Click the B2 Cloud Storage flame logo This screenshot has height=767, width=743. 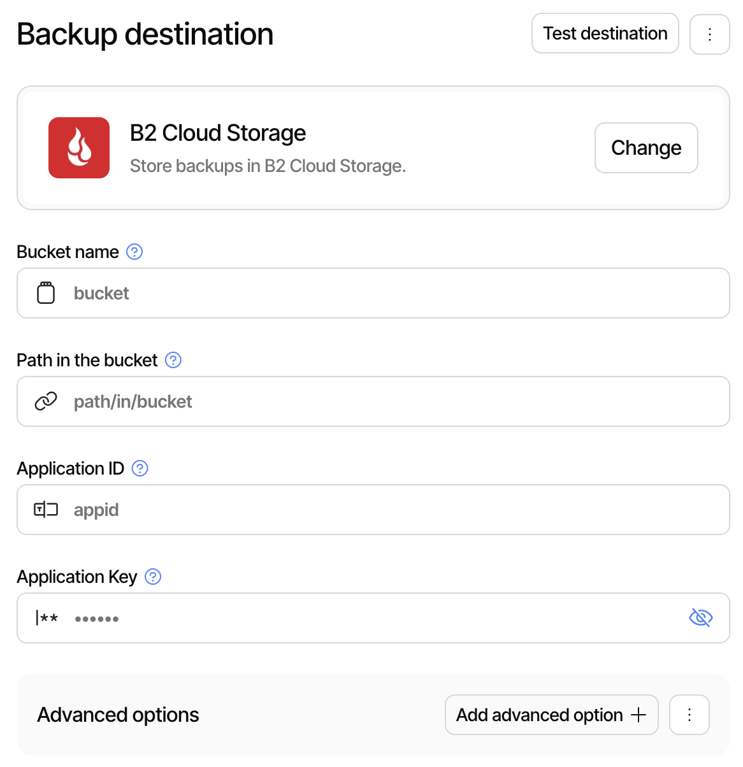click(79, 148)
